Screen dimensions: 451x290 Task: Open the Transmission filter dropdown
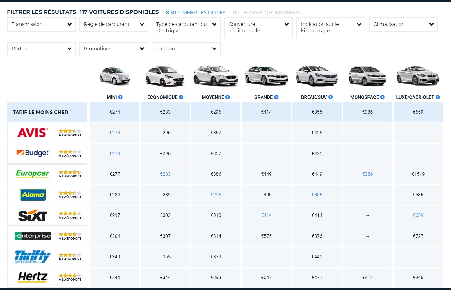coord(41,24)
